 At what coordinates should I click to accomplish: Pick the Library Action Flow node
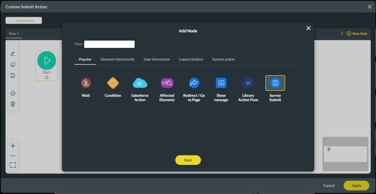click(248, 83)
